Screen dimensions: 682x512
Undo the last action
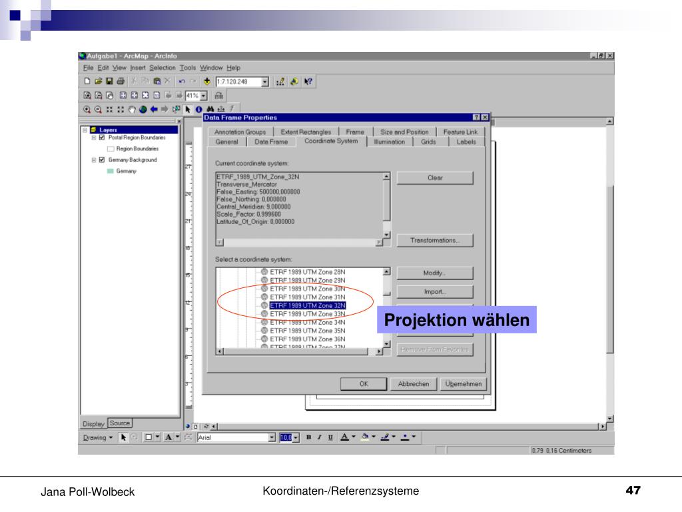(182, 81)
